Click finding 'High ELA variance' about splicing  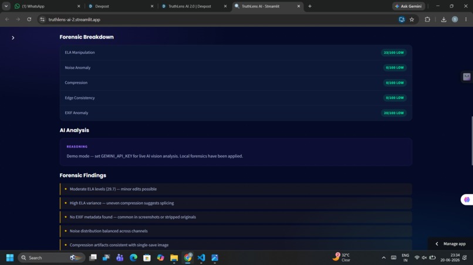coord(235,203)
